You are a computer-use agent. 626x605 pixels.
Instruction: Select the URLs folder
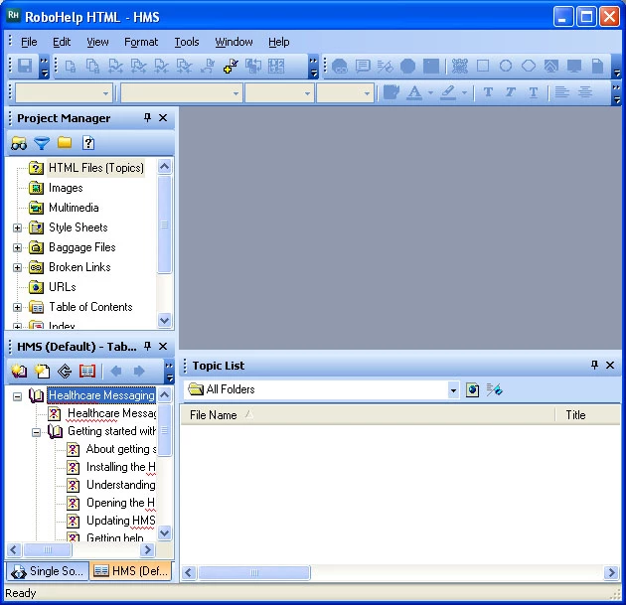click(63, 287)
